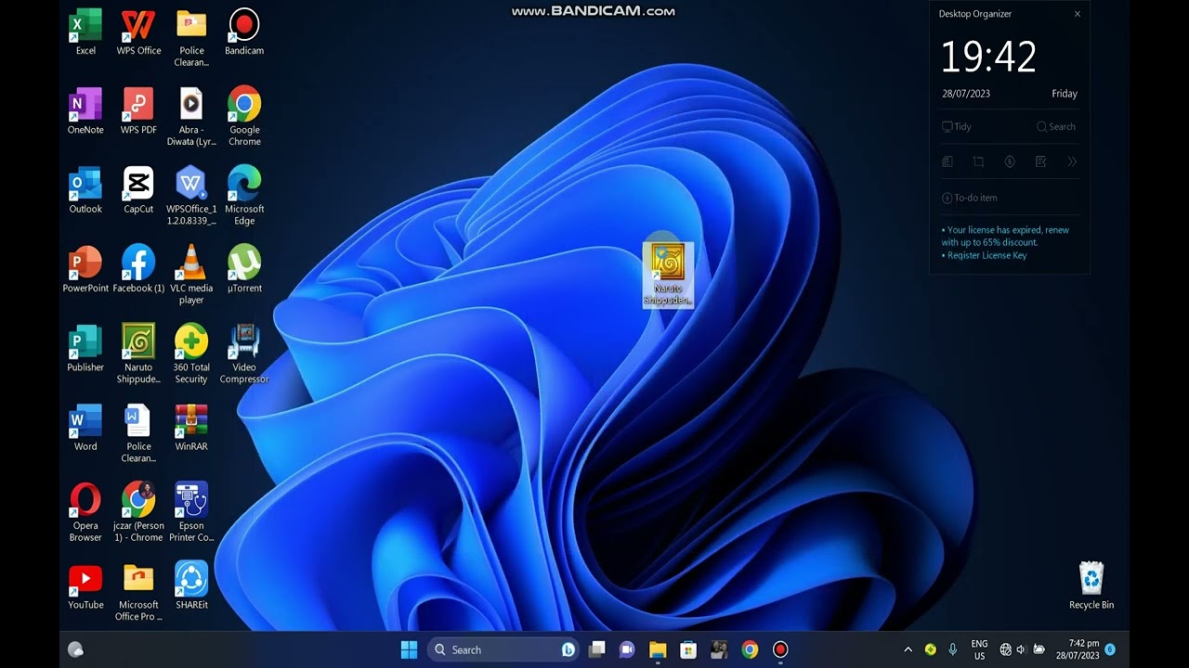1189x668 pixels.
Task: Click the compass icon in Desktop Organizer
Action: point(1010,161)
